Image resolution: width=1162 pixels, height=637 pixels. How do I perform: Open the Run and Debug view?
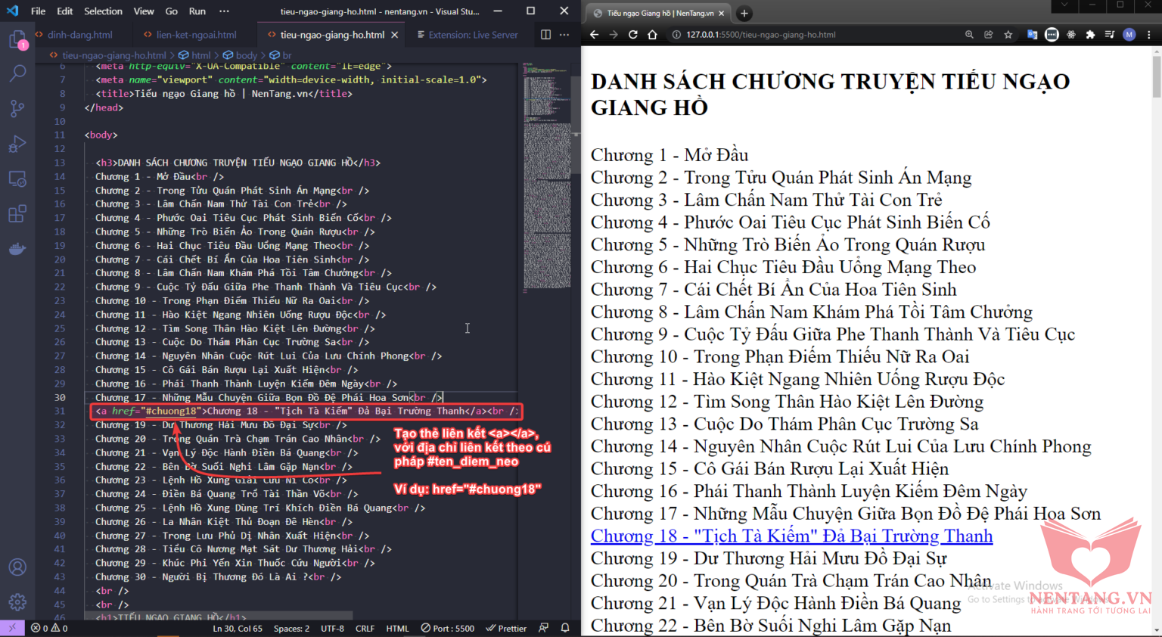17,144
